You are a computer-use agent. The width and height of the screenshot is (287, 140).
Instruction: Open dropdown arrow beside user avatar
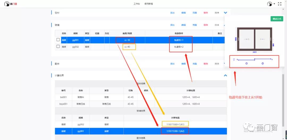[274, 4]
